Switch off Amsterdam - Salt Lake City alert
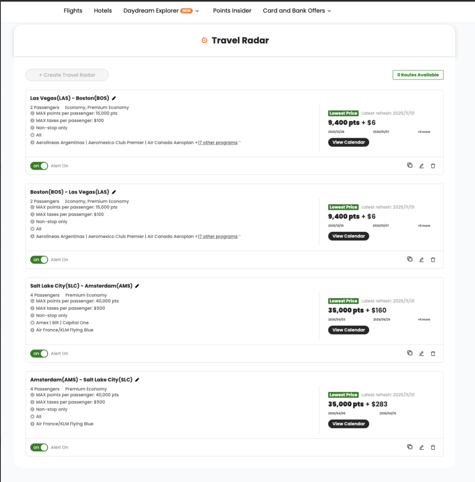The image size is (475, 482). (x=39, y=447)
